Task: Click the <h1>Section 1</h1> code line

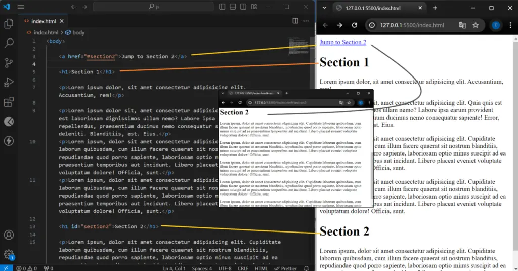Action: click(87, 72)
